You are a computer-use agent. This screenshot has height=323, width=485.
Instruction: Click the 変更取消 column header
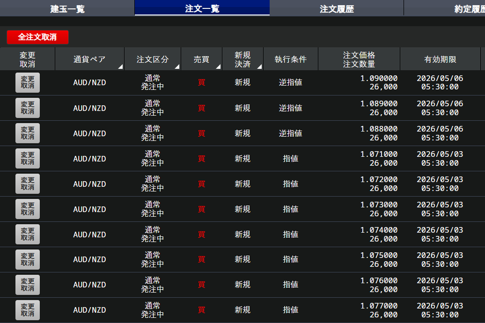pos(27,59)
